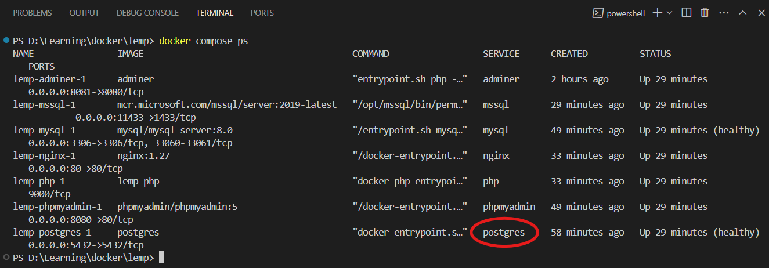The width and height of the screenshot is (769, 268).
Task: Click the IMAGE column header
Action: 130,53
